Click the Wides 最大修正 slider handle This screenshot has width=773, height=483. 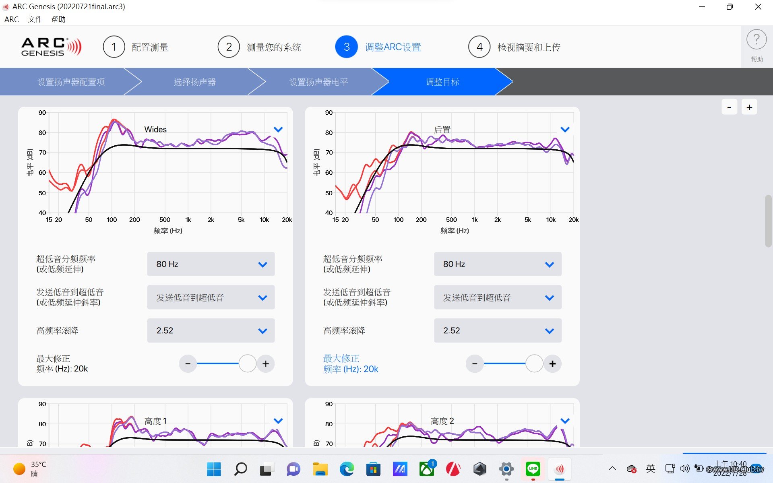coord(248,363)
